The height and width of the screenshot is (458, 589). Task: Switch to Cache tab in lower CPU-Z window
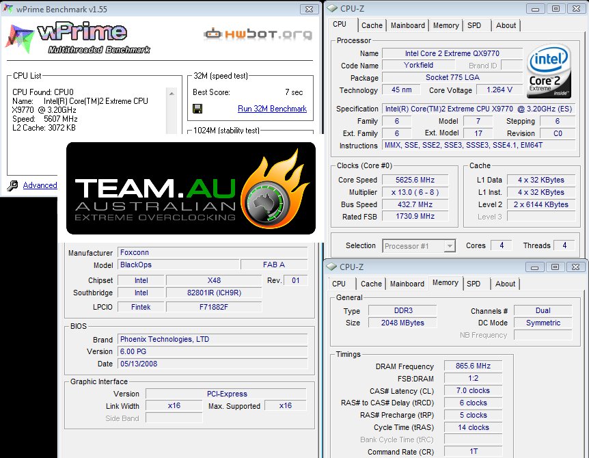point(371,284)
